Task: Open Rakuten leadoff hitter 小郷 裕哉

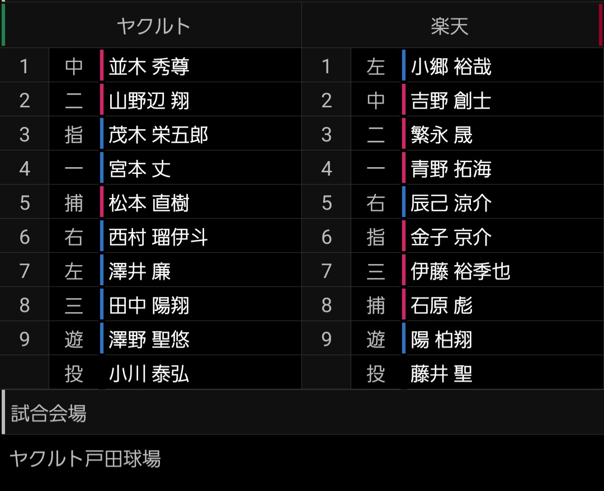Action: click(x=451, y=67)
